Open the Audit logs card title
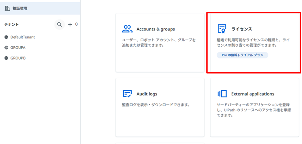The width and height of the screenshot is (302, 144). pyautogui.click(x=147, y=94)
